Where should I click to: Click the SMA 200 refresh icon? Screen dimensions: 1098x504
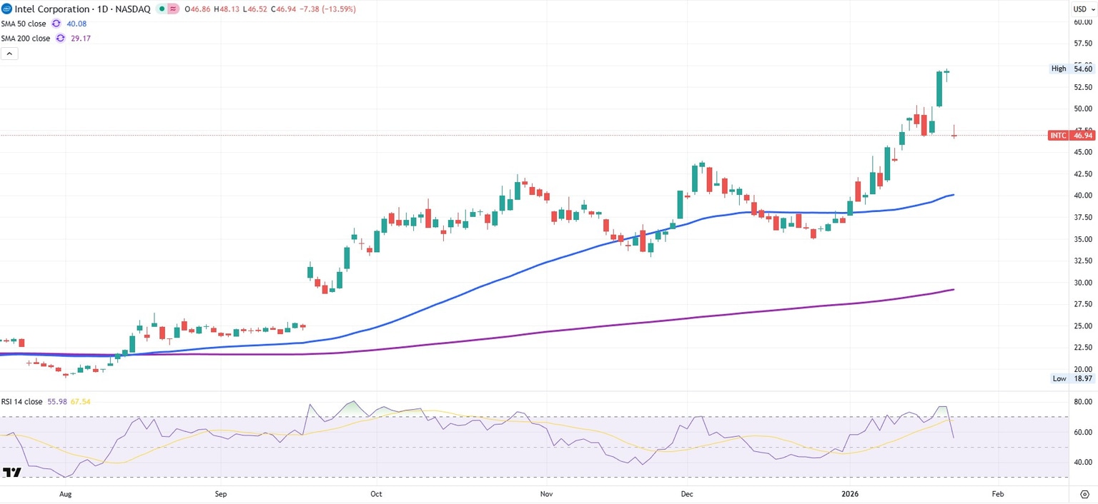point(61,39)
